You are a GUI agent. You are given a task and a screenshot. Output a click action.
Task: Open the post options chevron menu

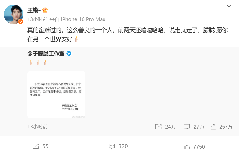pyautogui.click(x=229, y=6)
